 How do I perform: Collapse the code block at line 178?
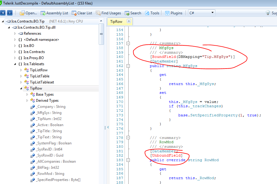click(x=128, y=138)
